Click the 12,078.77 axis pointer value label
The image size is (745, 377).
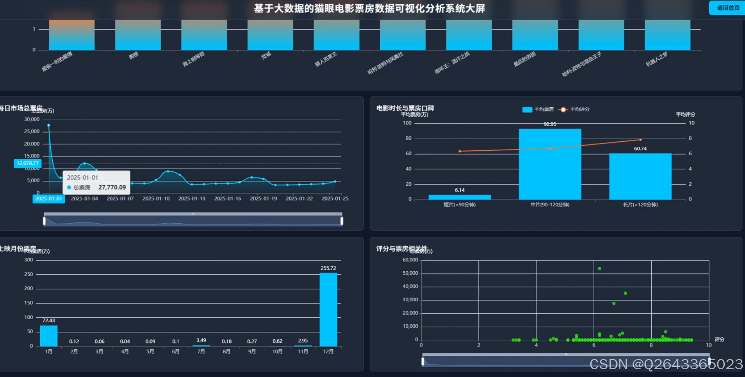coord(27,163)
